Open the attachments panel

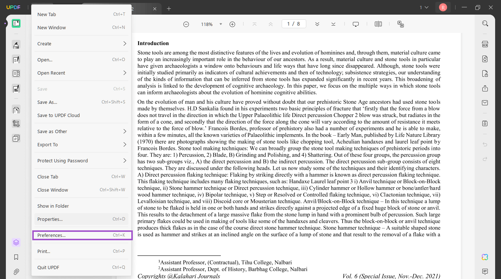16,272
